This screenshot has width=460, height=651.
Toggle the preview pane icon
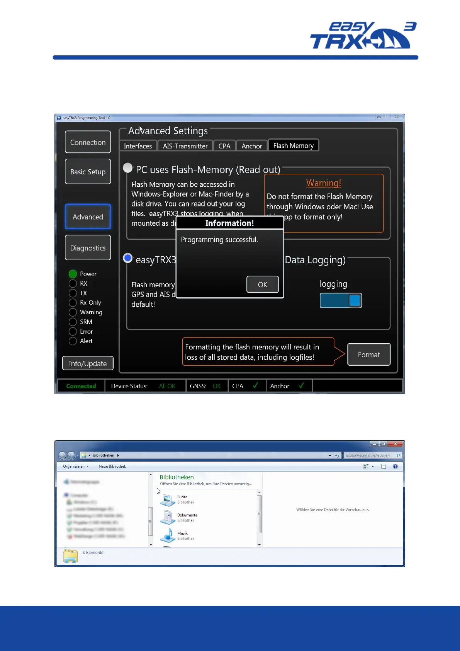click(x=384, y=467)
